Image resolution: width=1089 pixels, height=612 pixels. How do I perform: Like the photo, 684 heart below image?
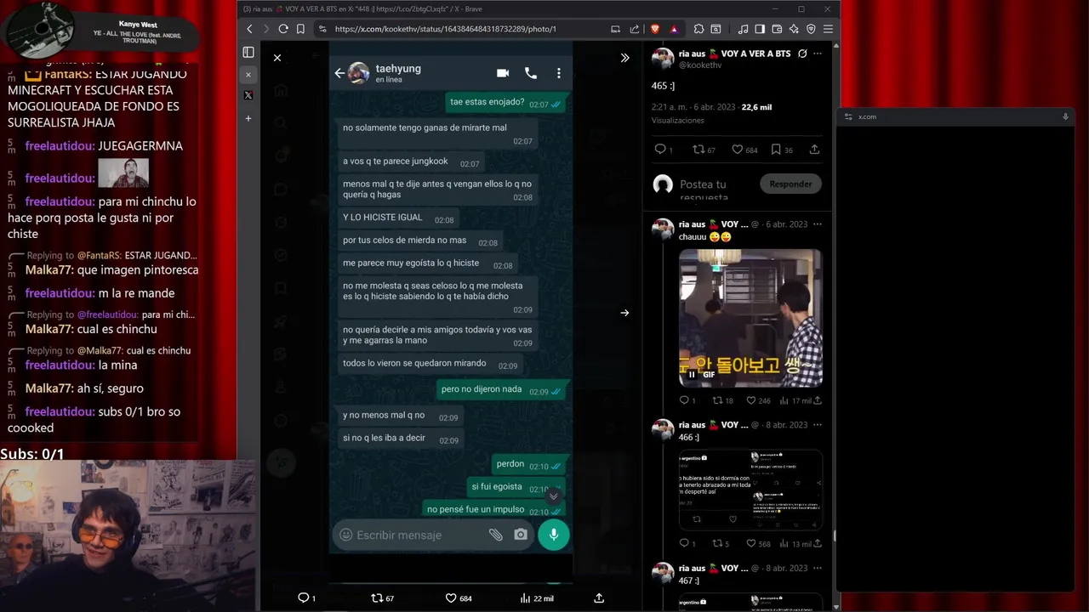click(459, 598)
